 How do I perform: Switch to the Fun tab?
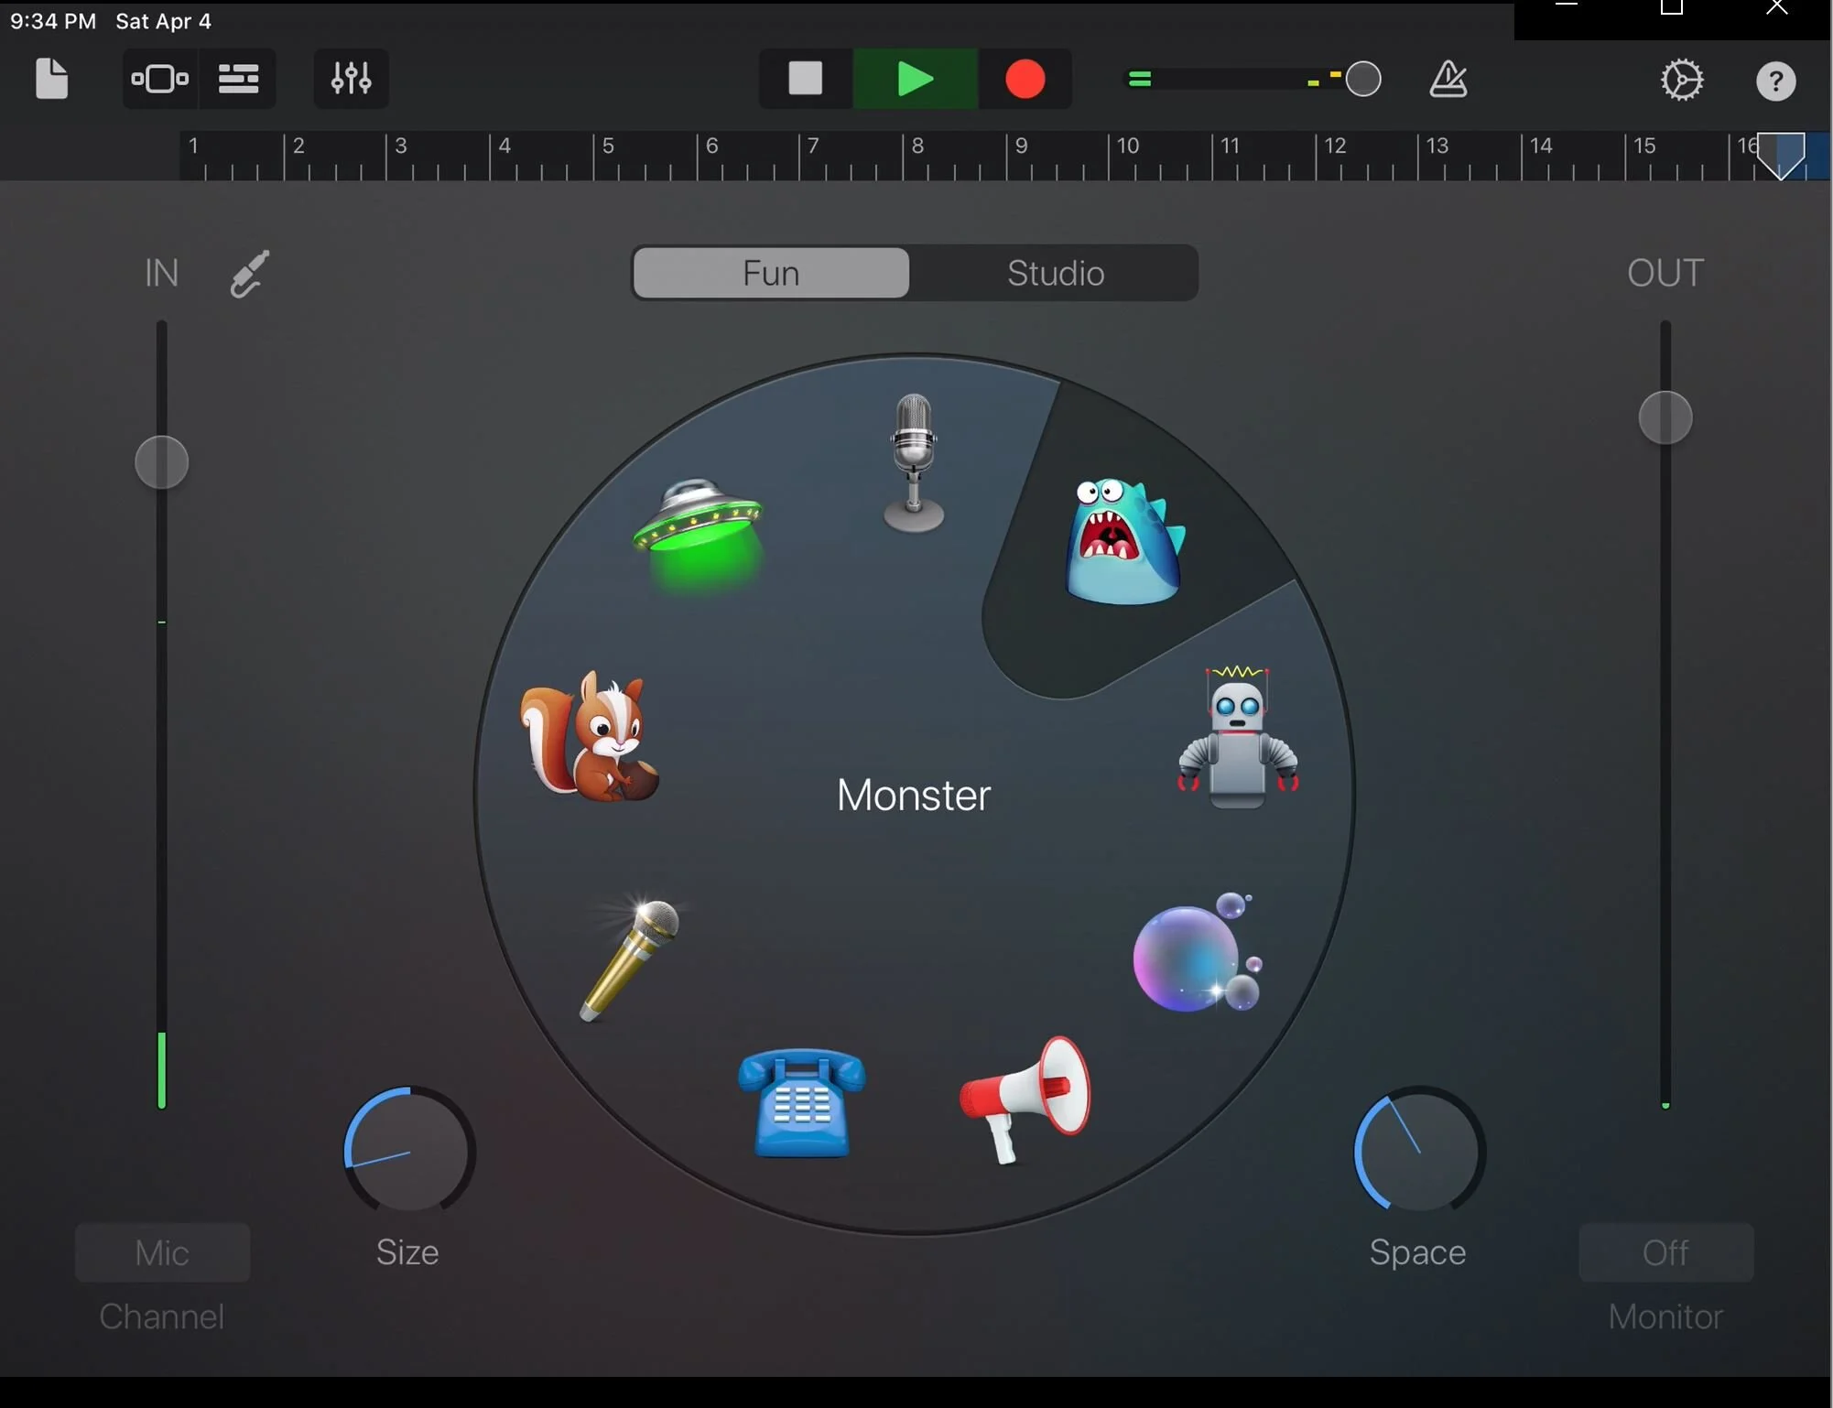pos(771,273)
